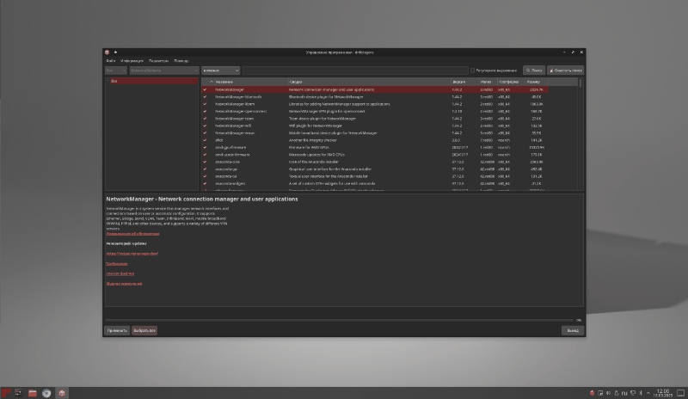Open the Помощь menu
The height and width of the screenshot is (399, 688).
[181, 60]
